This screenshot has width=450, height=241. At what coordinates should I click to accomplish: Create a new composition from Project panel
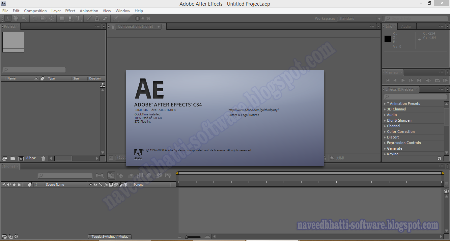21,158
